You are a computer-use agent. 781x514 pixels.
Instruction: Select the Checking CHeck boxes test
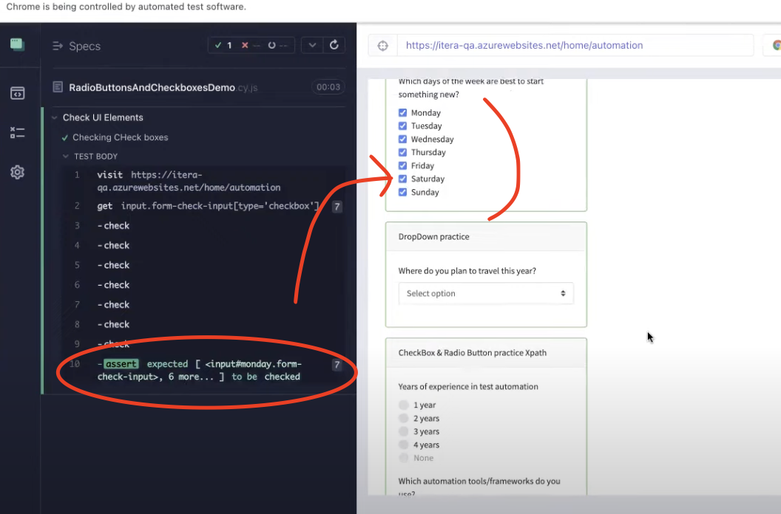pyautogui.click(x=120, y=137)
